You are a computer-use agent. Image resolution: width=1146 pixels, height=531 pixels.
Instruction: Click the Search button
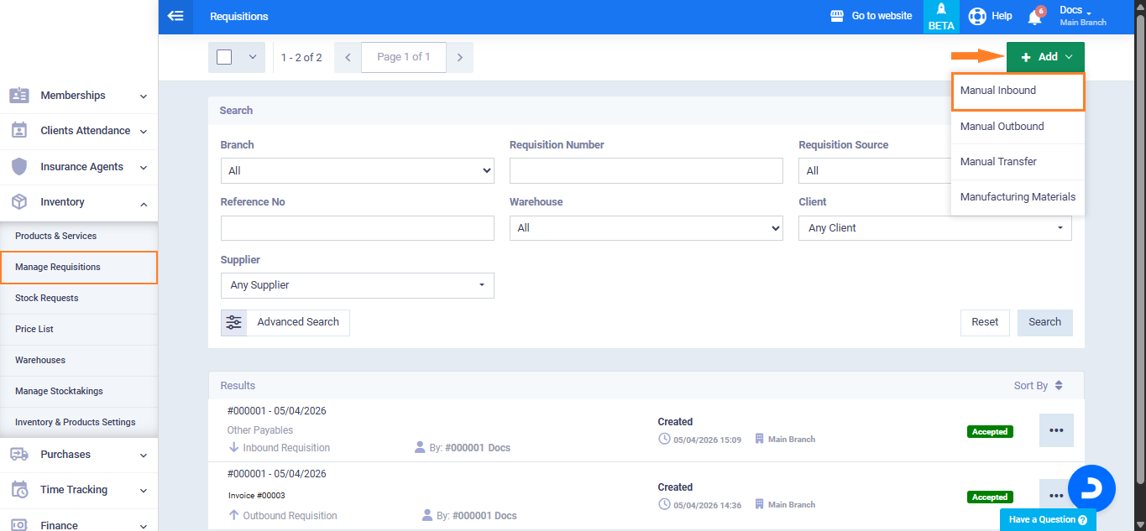point(1044,322)
